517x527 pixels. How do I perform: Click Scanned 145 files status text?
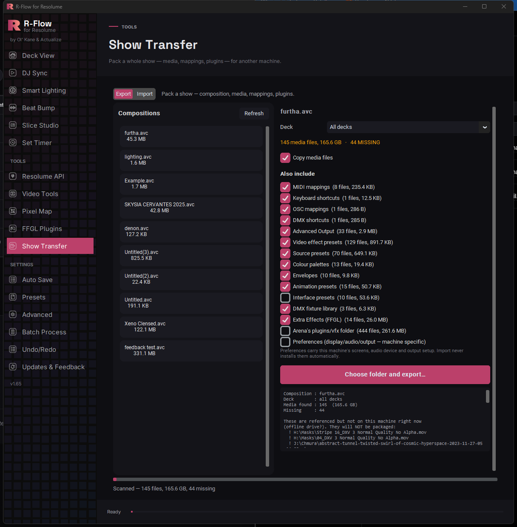pos(164,489)
